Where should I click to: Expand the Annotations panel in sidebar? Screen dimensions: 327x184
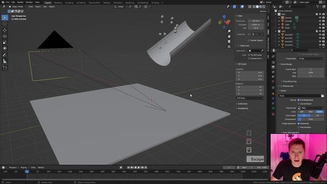click(242, 108)
